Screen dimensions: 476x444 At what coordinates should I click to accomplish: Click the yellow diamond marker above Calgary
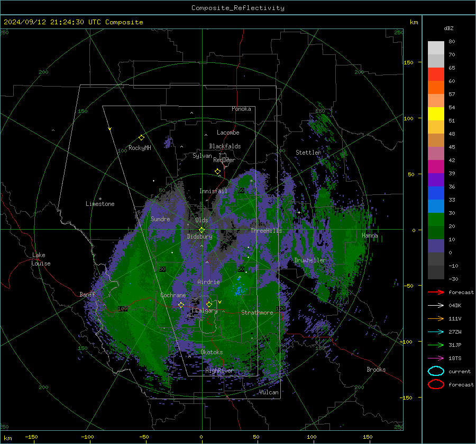209,304
